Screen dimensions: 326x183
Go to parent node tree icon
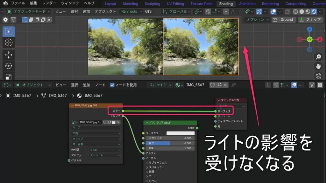point(268,85)
